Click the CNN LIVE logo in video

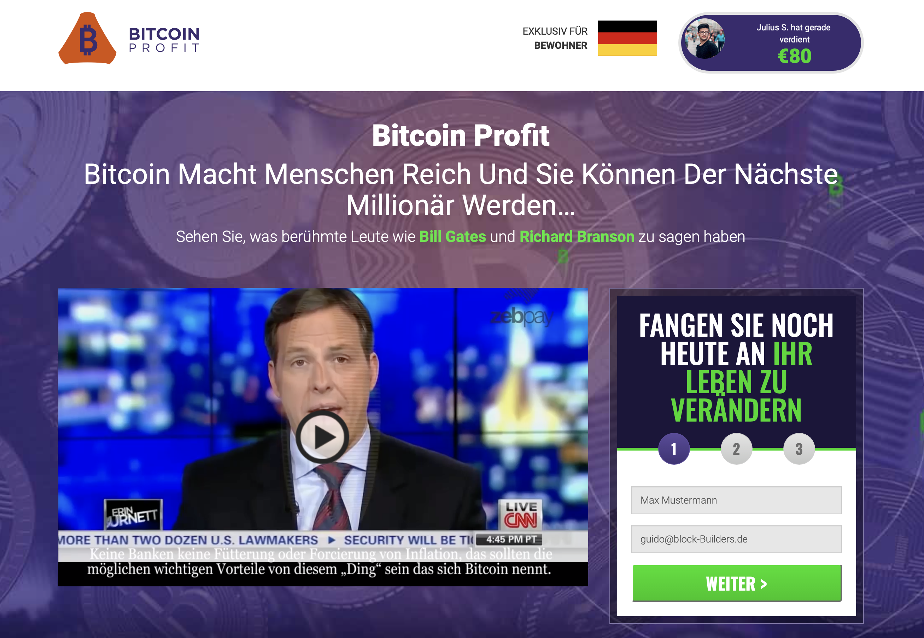point(520,515)
